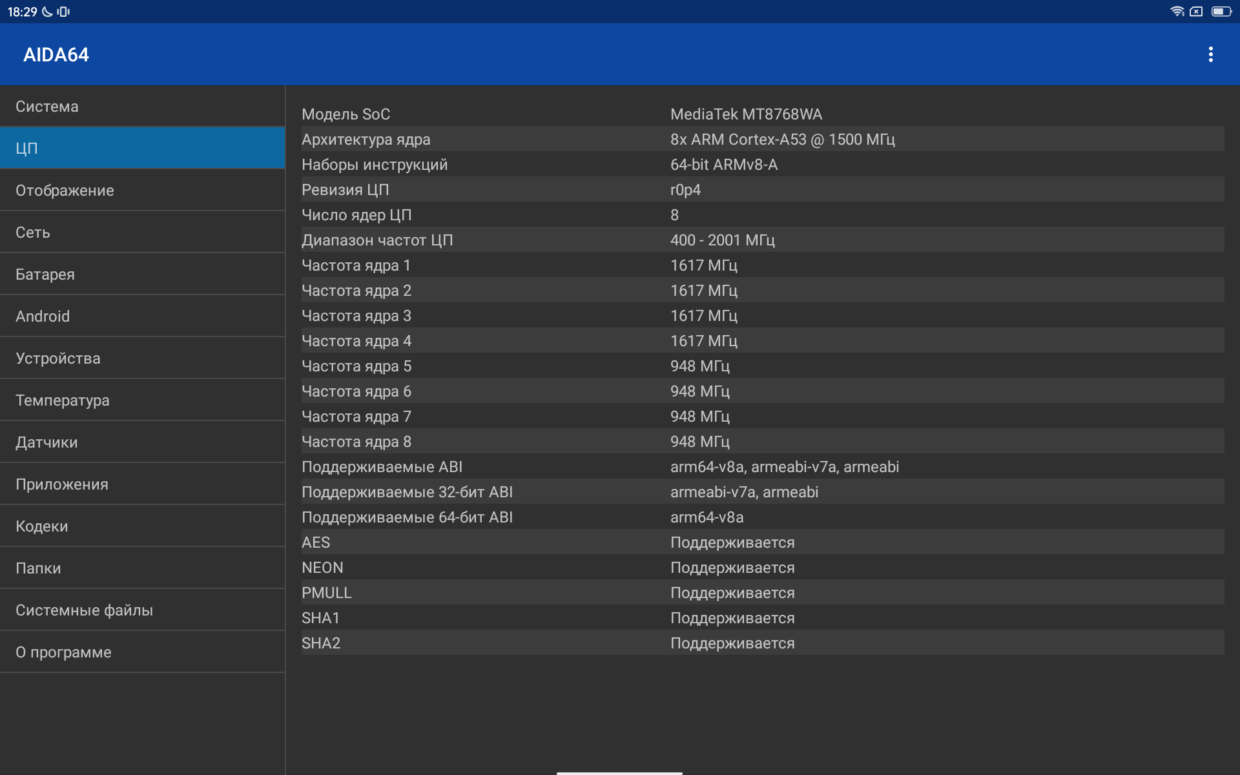Open Системные файлы section
Screen dimensions: 1240x775
point(142,610)
